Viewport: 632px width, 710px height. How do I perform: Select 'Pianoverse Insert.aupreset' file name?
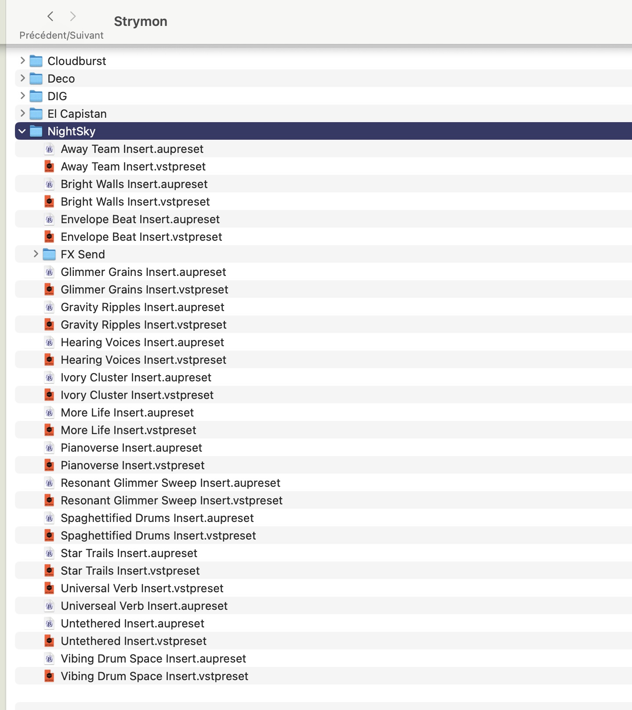click(x=131, y=448)
